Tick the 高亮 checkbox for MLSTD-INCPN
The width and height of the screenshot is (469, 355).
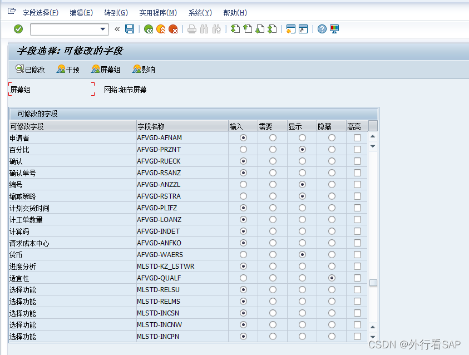pos(357,336)
